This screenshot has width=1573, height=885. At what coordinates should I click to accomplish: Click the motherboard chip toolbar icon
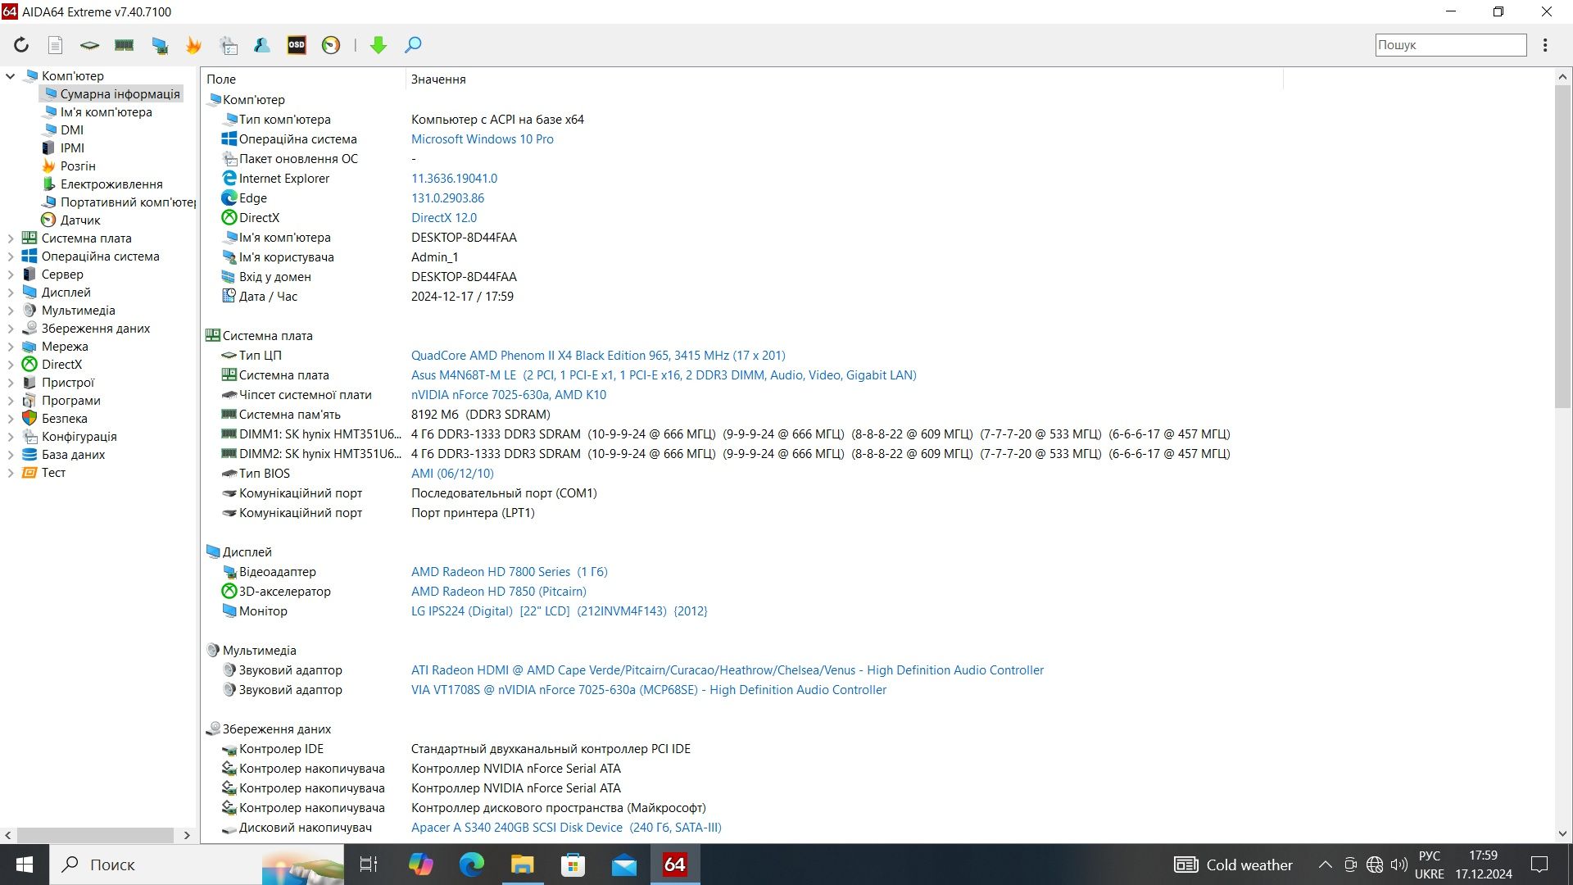pos(89,45)
